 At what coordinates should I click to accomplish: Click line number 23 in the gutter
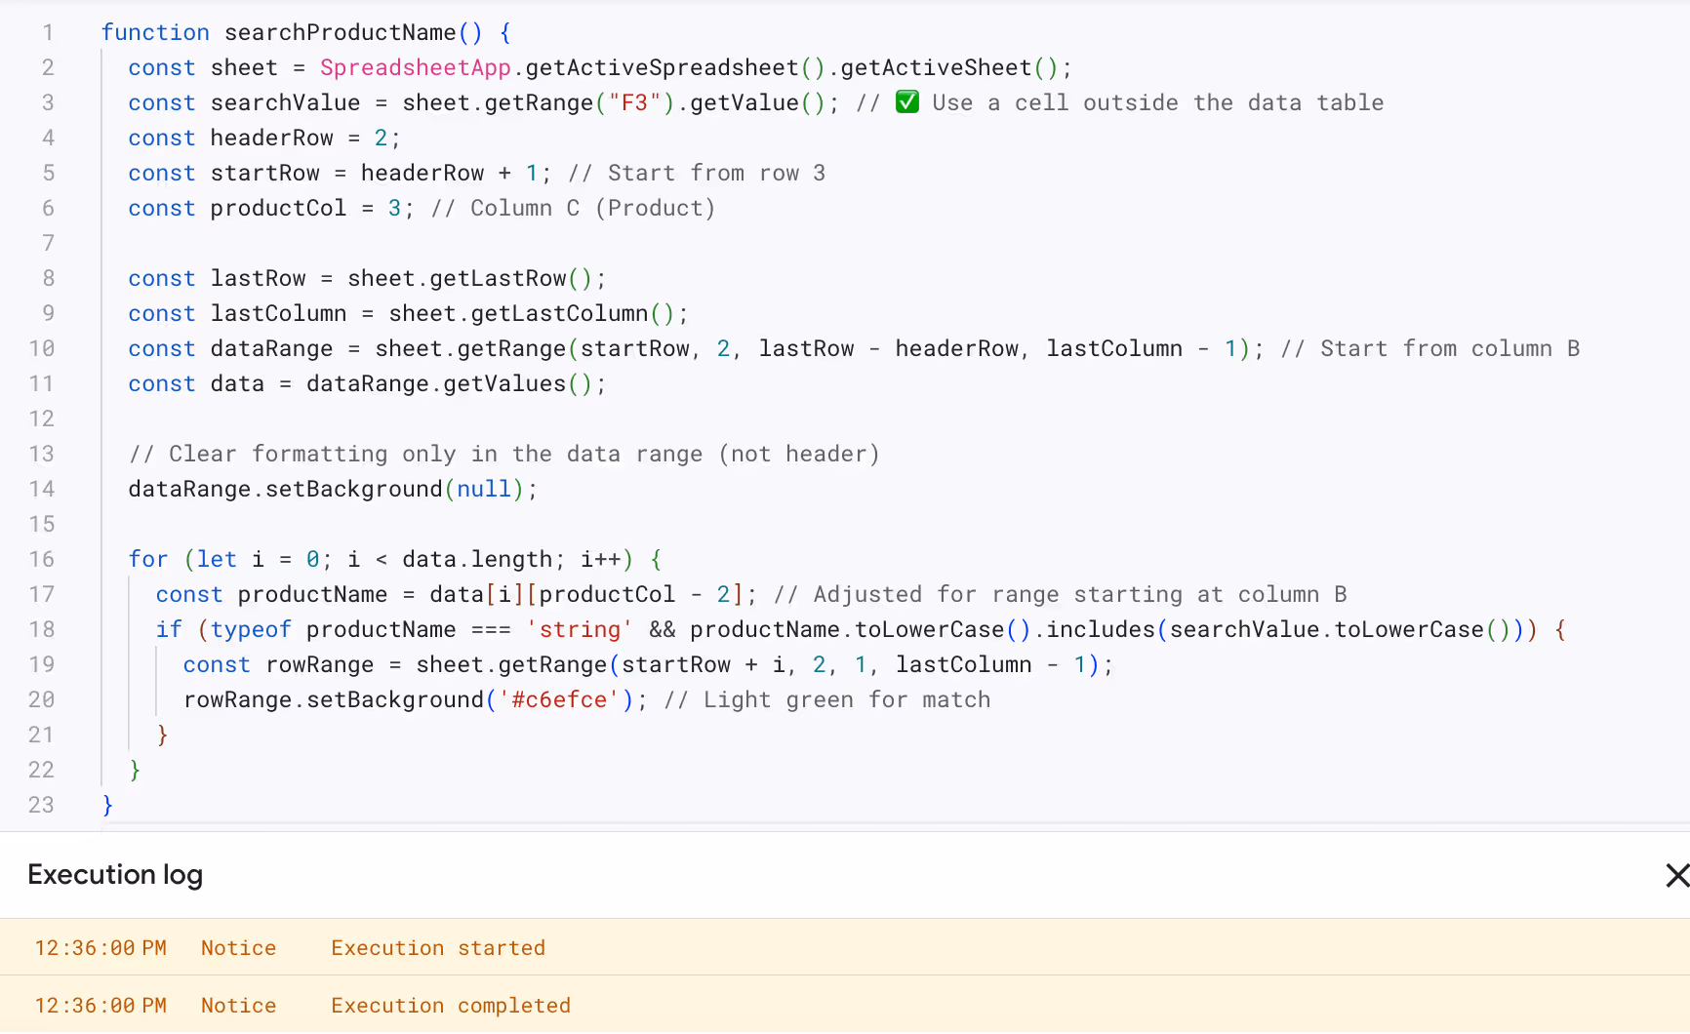(x=42, y=805)
